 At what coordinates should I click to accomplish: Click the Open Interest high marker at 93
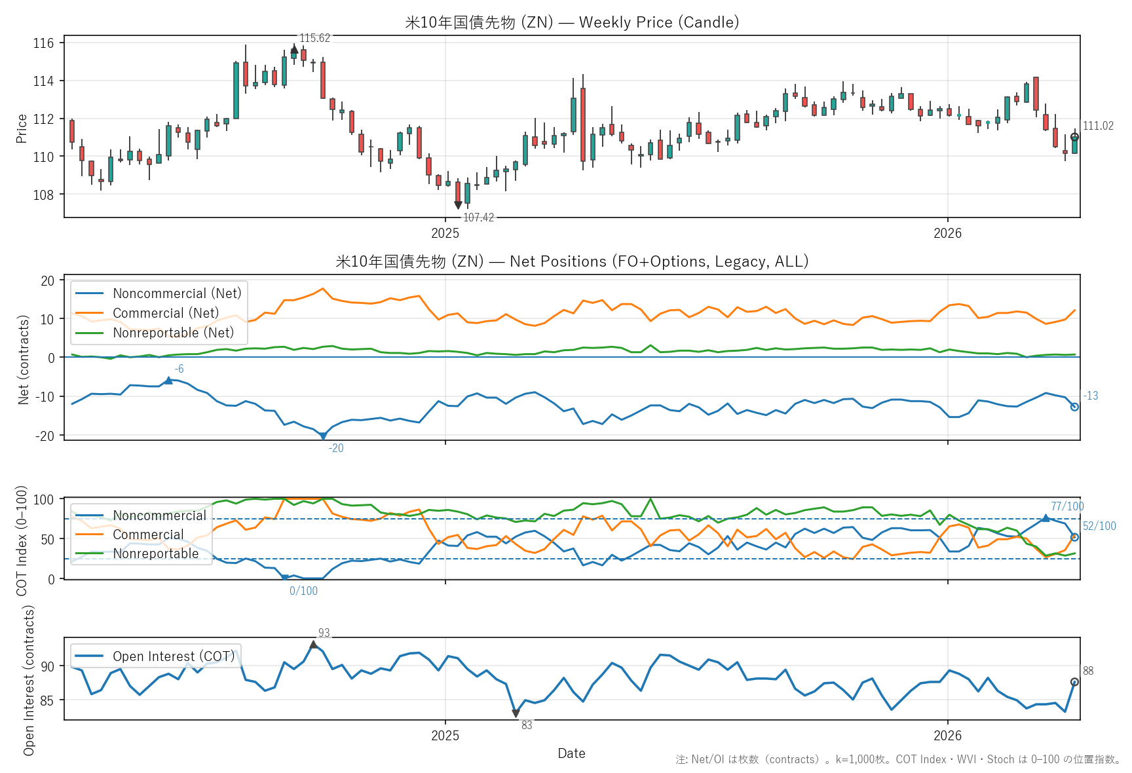tap(313, 645)
